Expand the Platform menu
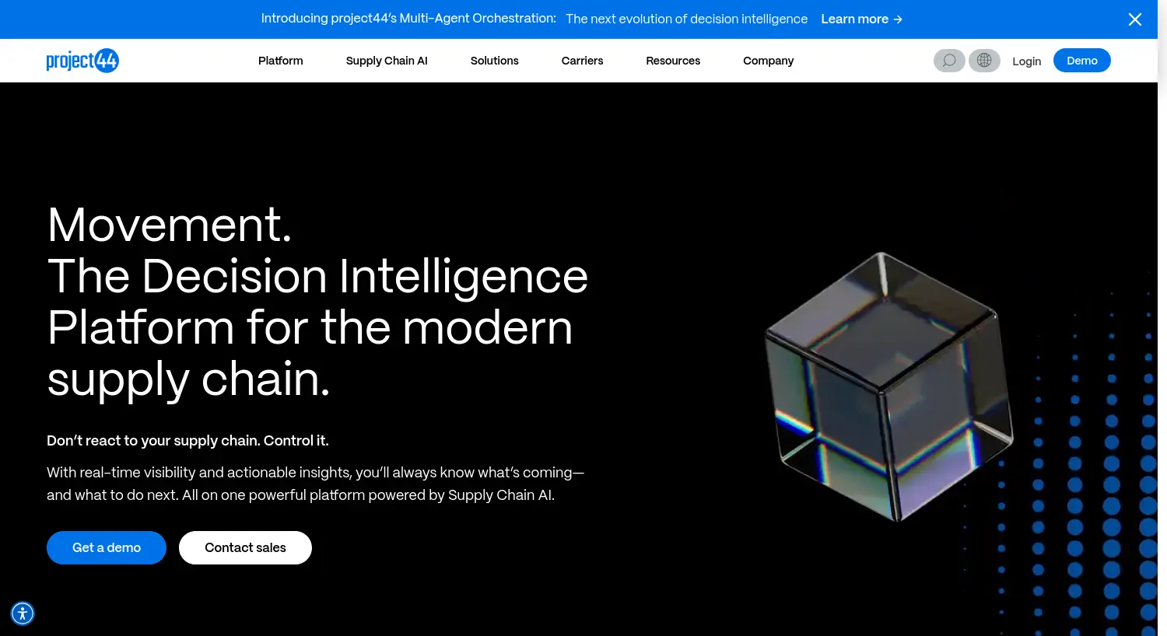 pos(280,61)
